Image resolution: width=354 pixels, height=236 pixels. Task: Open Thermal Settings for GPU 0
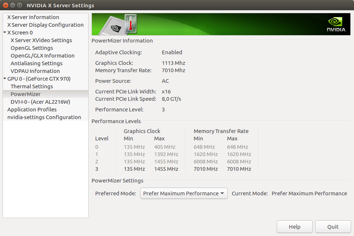click(x=32, y=86)
